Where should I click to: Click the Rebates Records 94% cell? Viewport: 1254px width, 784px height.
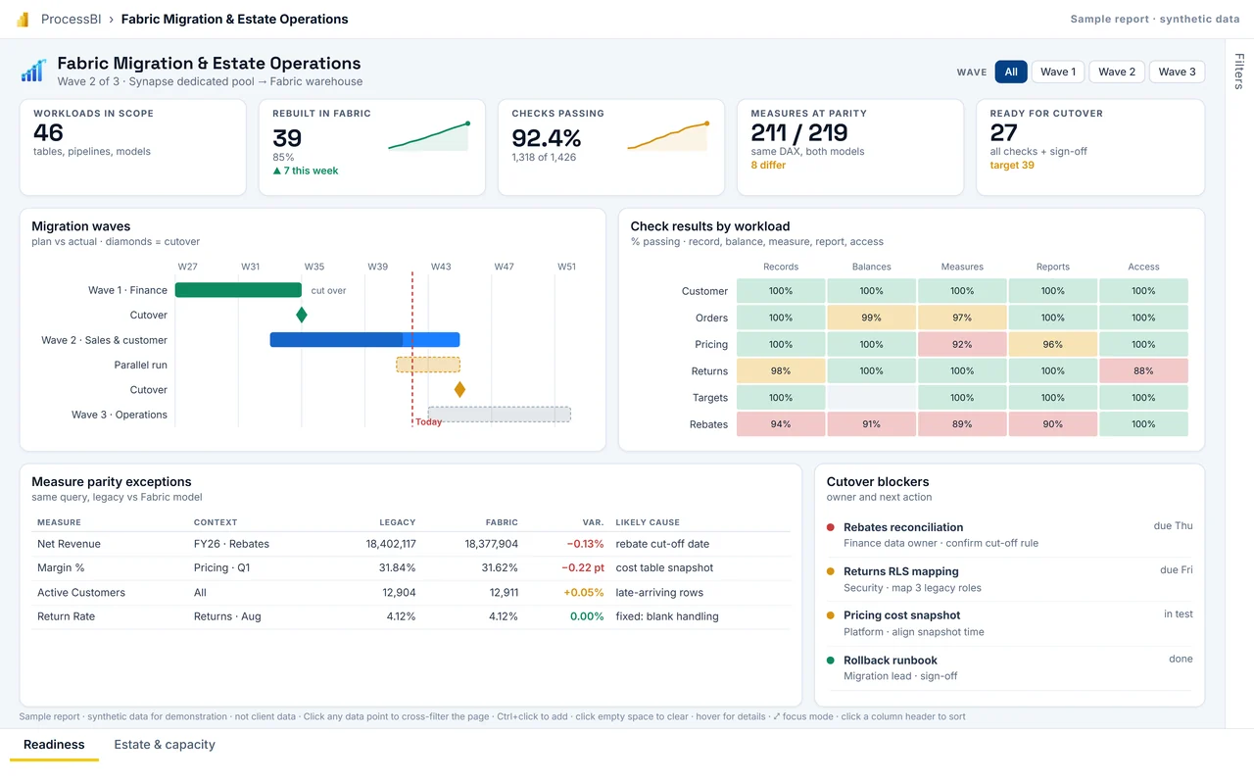[781, 424]
